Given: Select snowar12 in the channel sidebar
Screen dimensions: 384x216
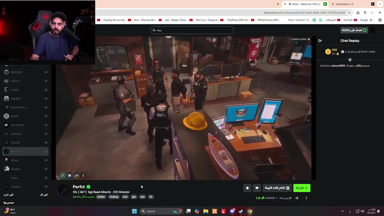Looking at the screenshot, I should point(25,125).
